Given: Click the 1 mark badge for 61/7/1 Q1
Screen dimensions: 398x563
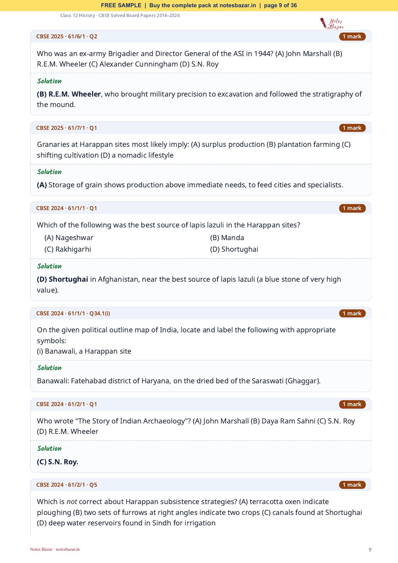Looking at the screenshot, I should pos(352,128).
